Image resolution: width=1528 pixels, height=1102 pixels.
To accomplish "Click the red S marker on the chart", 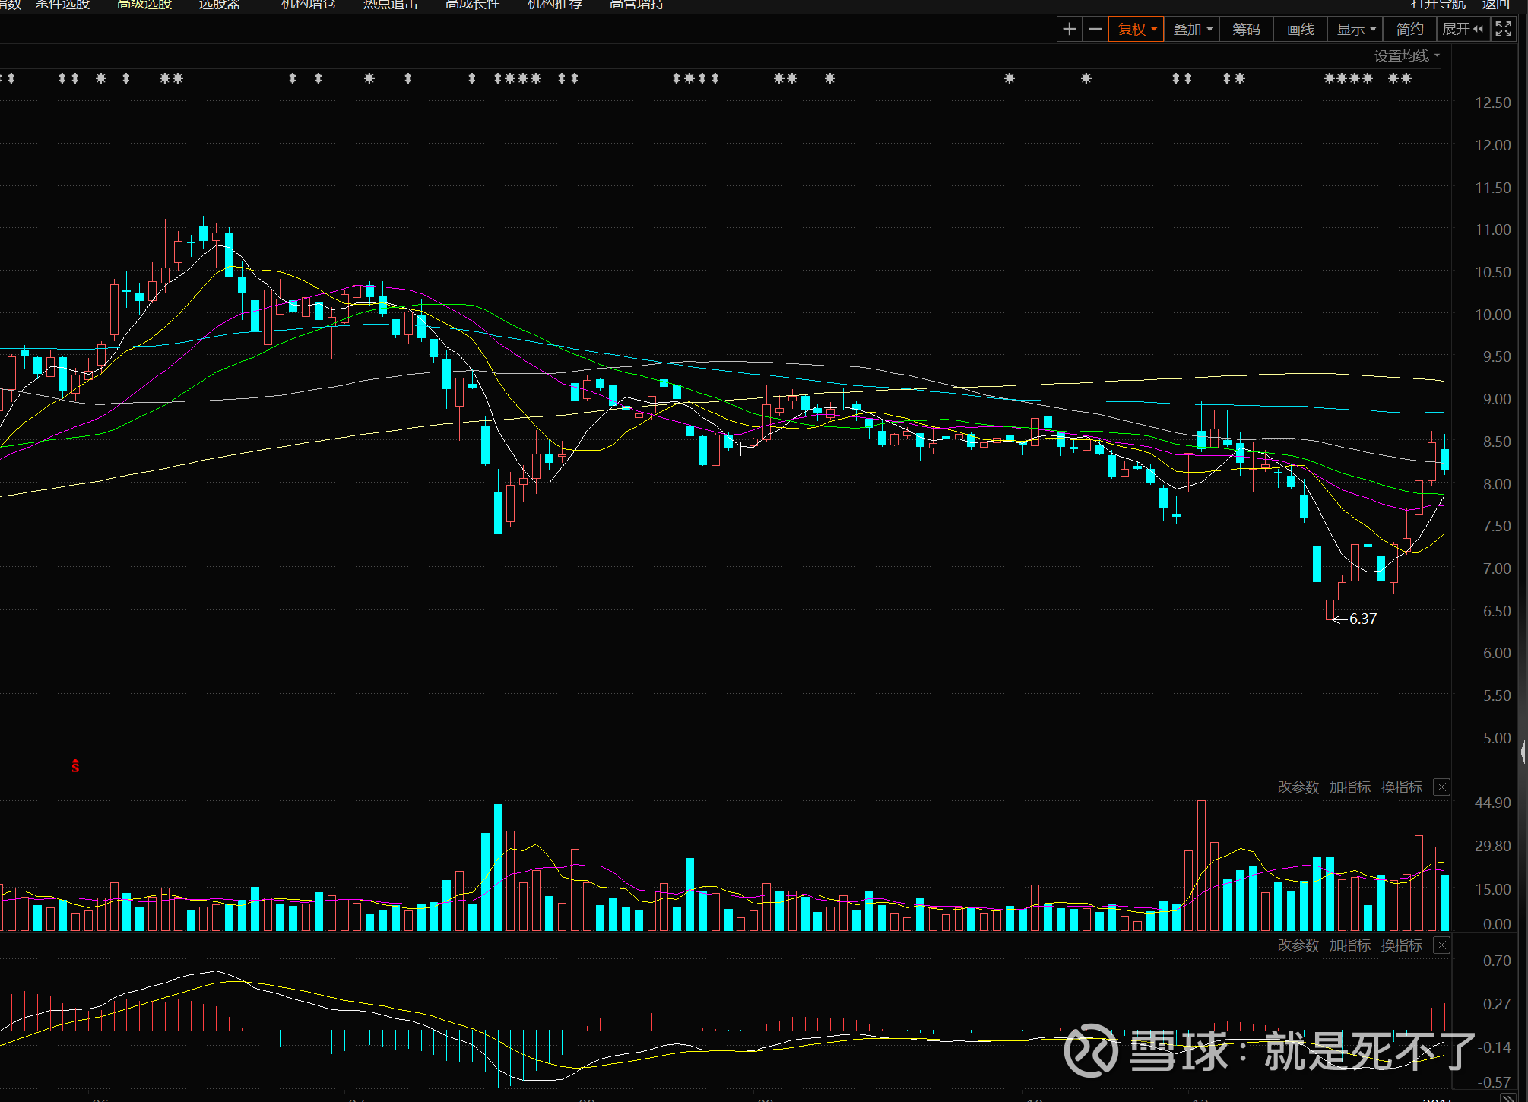I will (x=75, y=766).
